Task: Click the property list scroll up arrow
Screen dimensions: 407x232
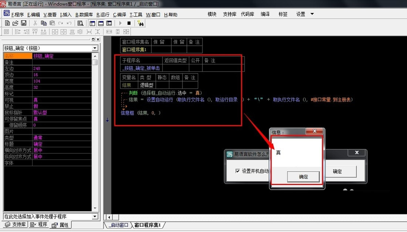Action: click(x=95, y=56)
